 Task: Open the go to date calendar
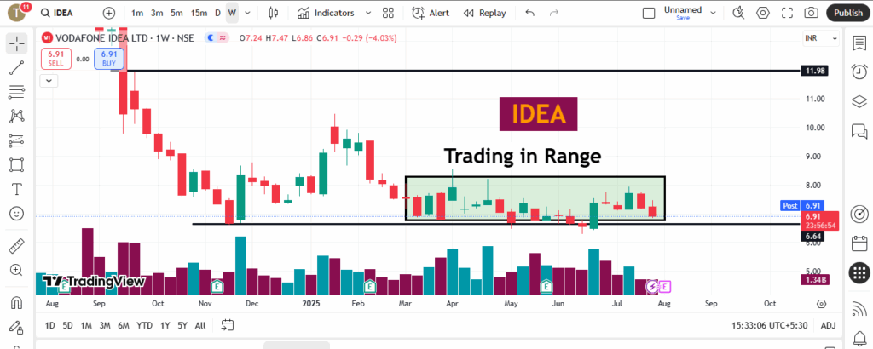pos(227,325)
